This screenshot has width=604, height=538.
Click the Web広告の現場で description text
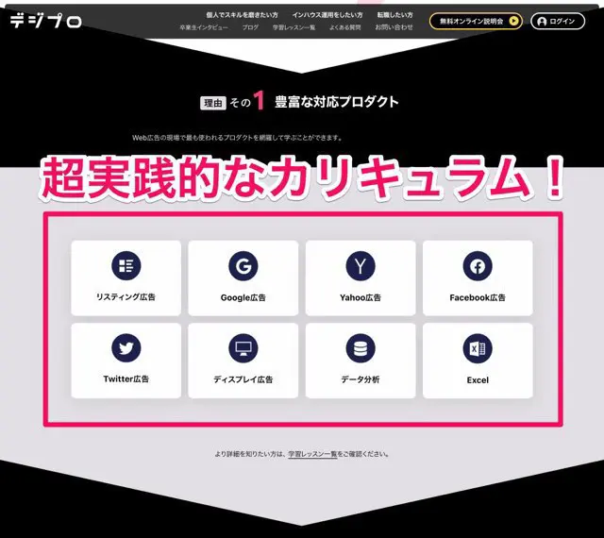237,138
